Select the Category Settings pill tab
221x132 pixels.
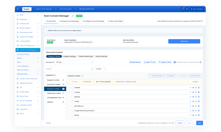(x=70, y=56)
